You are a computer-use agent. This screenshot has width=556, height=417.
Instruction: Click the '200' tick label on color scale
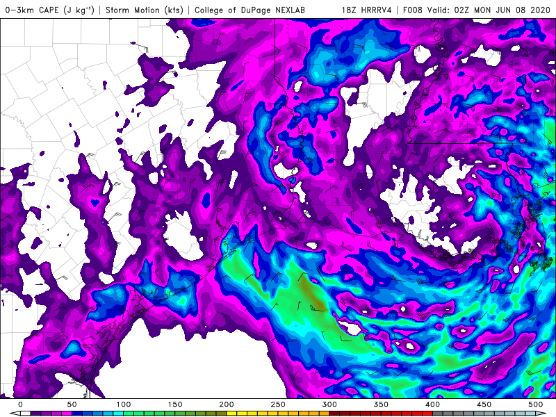tap(227, 404)
